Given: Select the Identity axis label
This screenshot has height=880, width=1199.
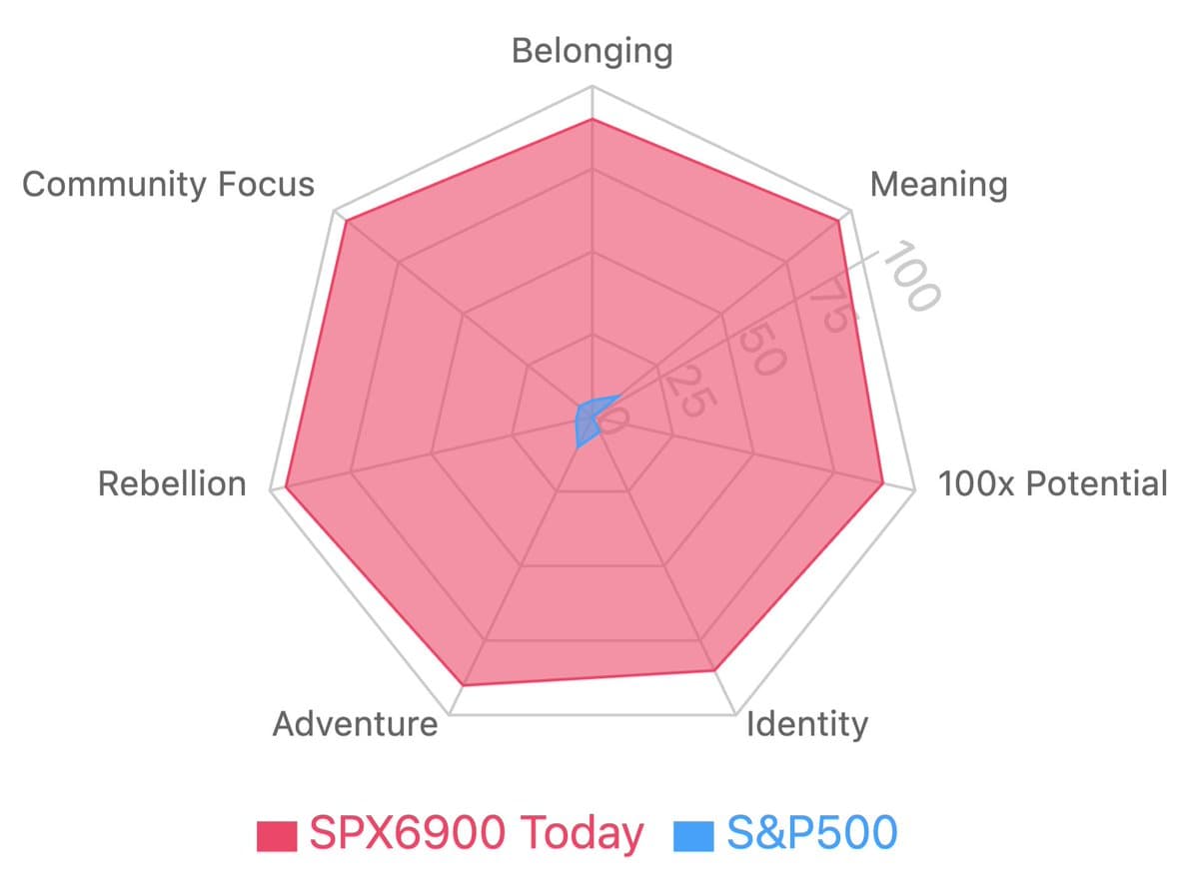Looking at the screenshot, I should pos(807,723).
